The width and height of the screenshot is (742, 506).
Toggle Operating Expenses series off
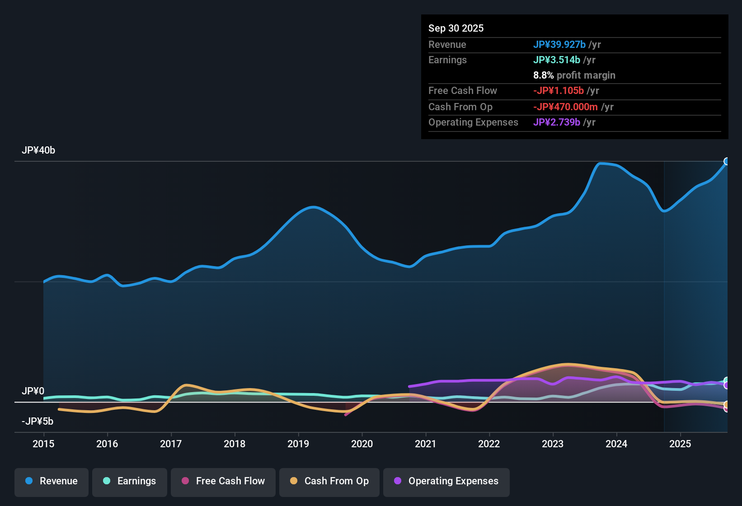point(446,482)
